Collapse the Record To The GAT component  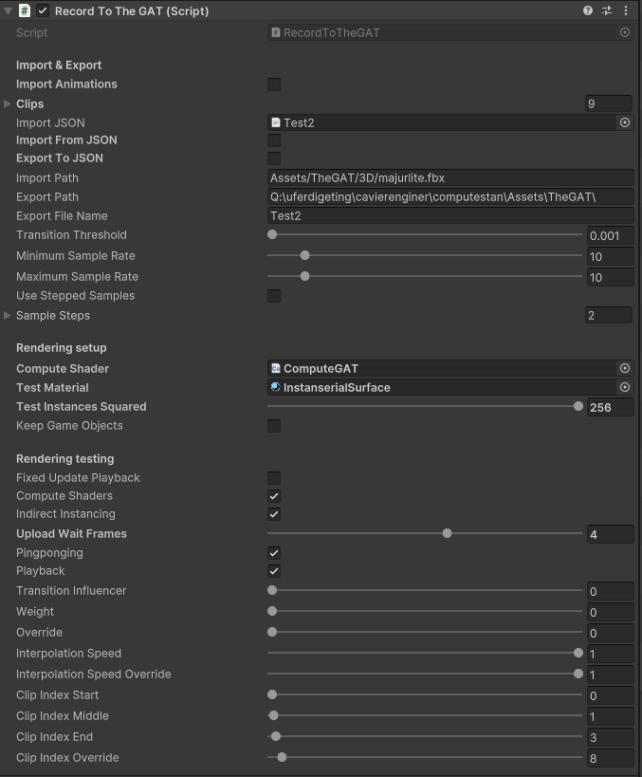[8, 10]
